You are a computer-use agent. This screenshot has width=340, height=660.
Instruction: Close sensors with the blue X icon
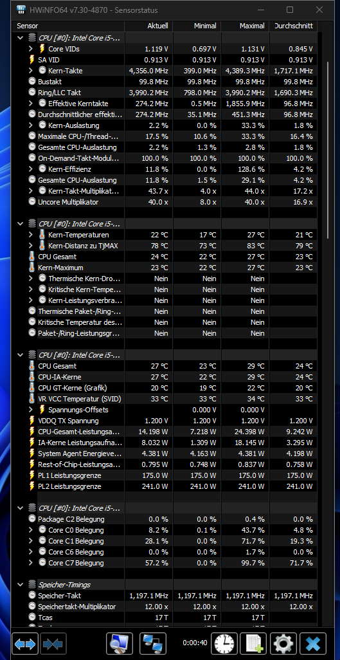pyautogui.click(x=313, y=644)
